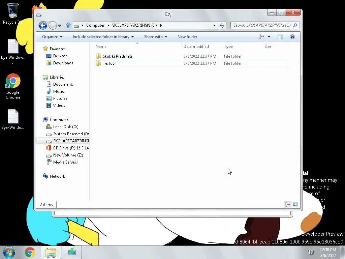Click the Testovi folder name

click(109, 63)
